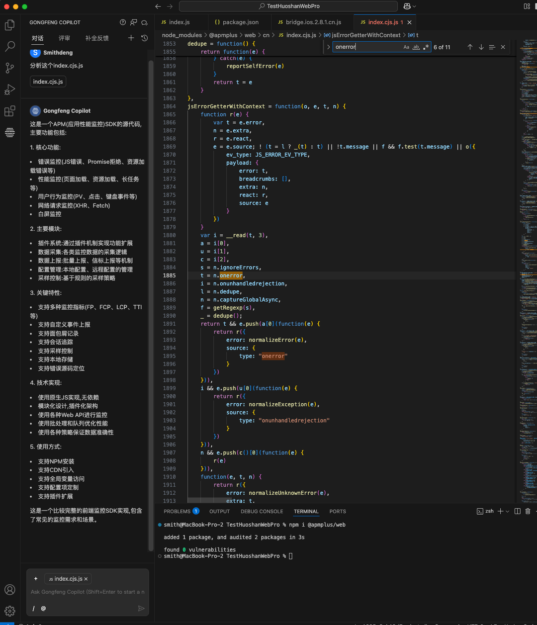This screenshot has width=537, height=625.
Task: Open the PORTS panel tab
Action: [x=338, y=511]
